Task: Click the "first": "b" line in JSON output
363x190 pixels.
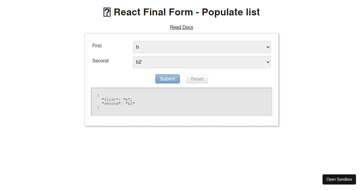Action: pyautogui.click(x=117, y=100)
